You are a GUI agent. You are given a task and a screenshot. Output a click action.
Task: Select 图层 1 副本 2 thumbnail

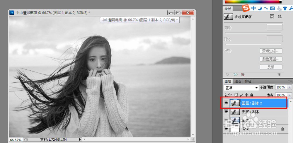pyautogui.click(x=235, y=103)
